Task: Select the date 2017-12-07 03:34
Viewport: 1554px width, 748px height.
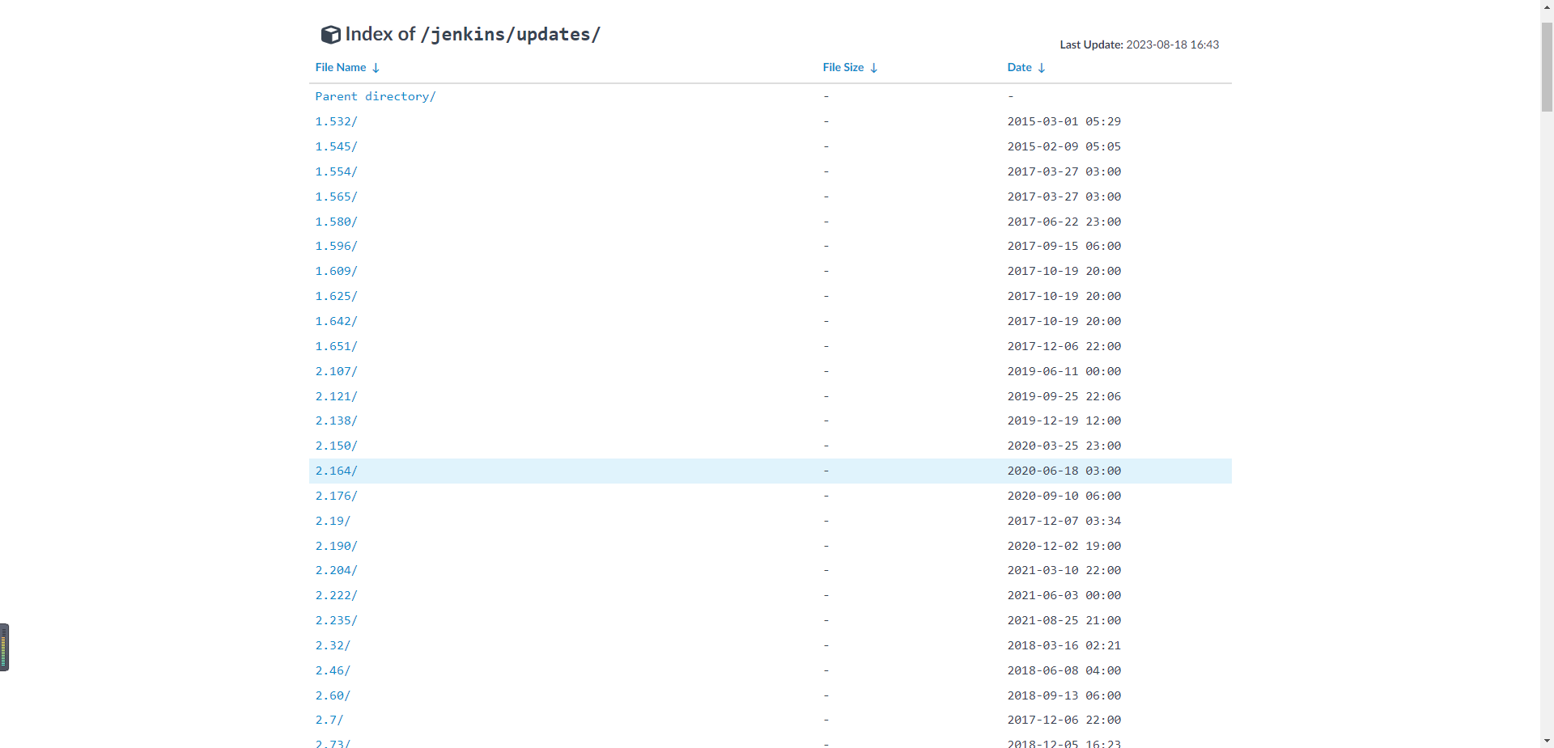Action: point(1064,521)
